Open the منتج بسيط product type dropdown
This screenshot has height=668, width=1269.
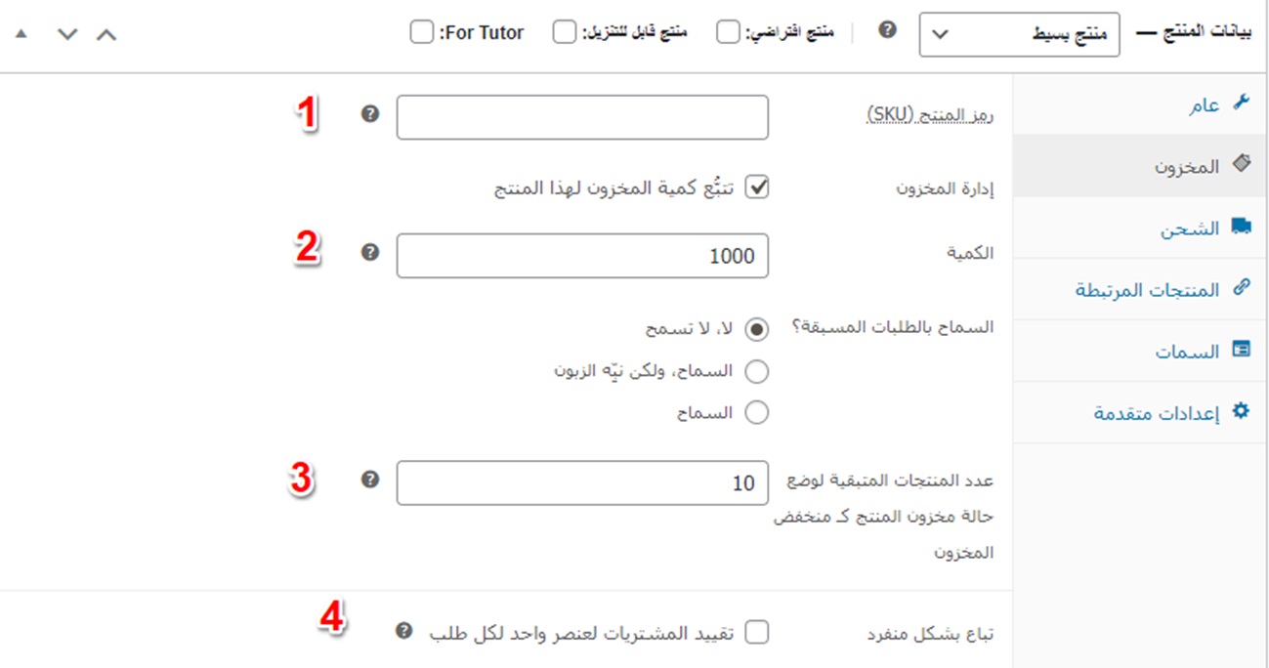pyautogui.click(x=1020, y=34)
